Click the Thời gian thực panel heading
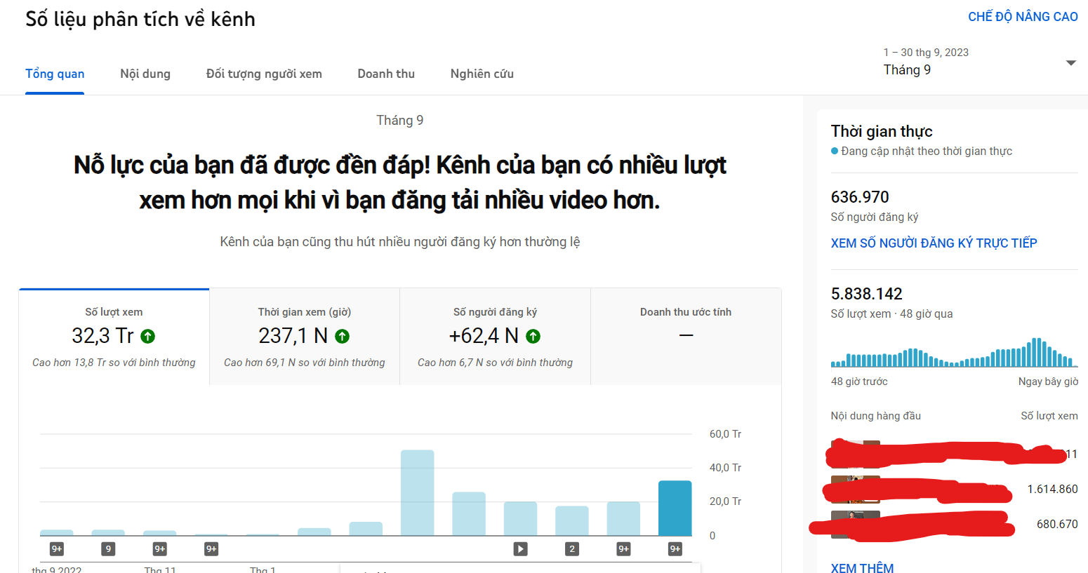Viewport: 1088px width, 573px height. pyautogui.click(x=882, y=131)
